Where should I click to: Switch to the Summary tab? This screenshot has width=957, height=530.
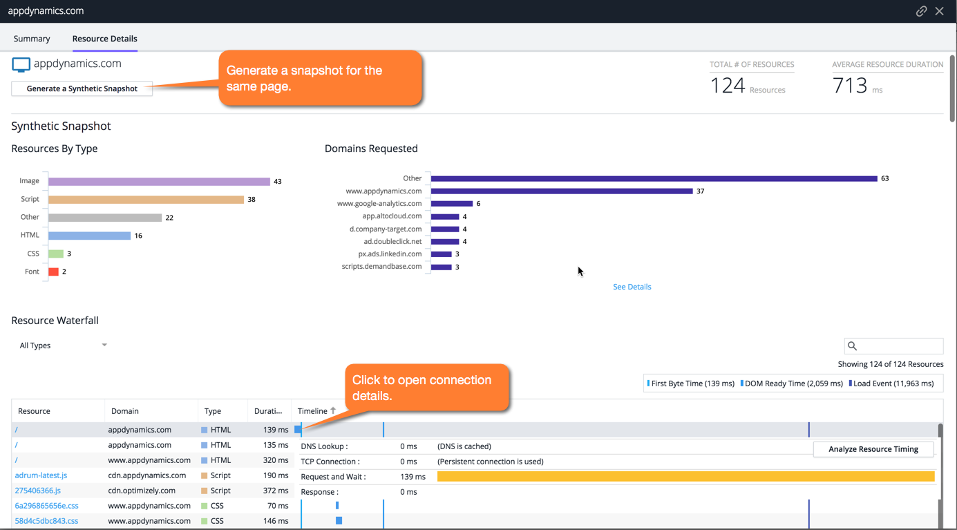click(32, 39)
